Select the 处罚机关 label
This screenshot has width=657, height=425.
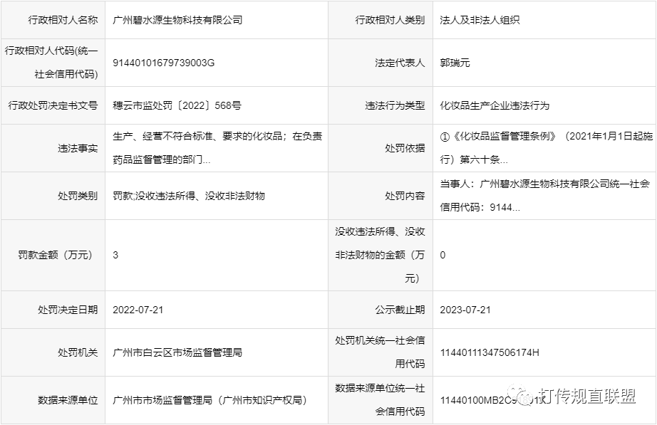(78, 352)
